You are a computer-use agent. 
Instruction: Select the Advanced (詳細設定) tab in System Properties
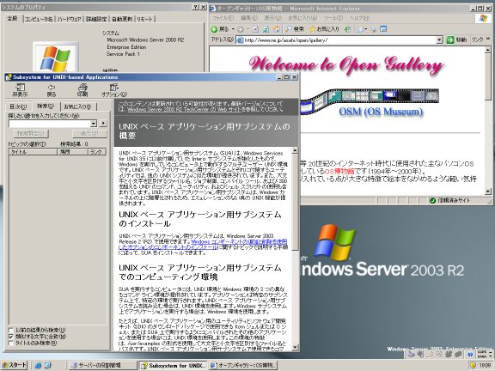96,19
